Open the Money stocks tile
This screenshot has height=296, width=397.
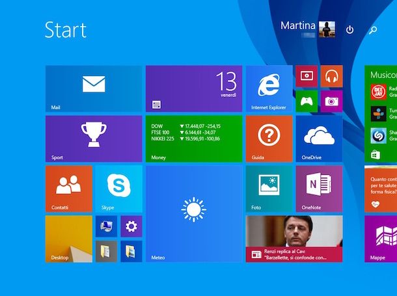194,139
